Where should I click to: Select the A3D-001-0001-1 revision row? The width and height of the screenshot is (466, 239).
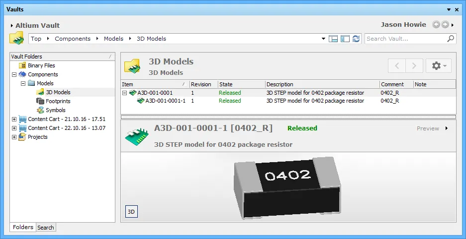288,101
